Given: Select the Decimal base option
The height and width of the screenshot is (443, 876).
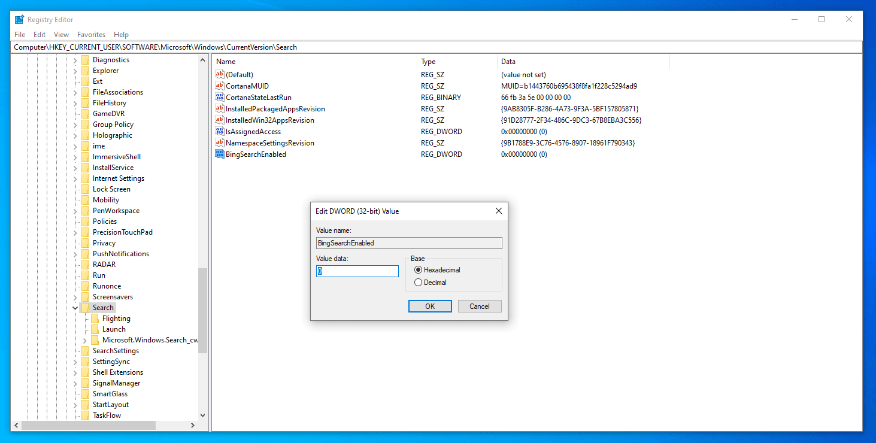Looking at the screenshot, I should point(431,283).
